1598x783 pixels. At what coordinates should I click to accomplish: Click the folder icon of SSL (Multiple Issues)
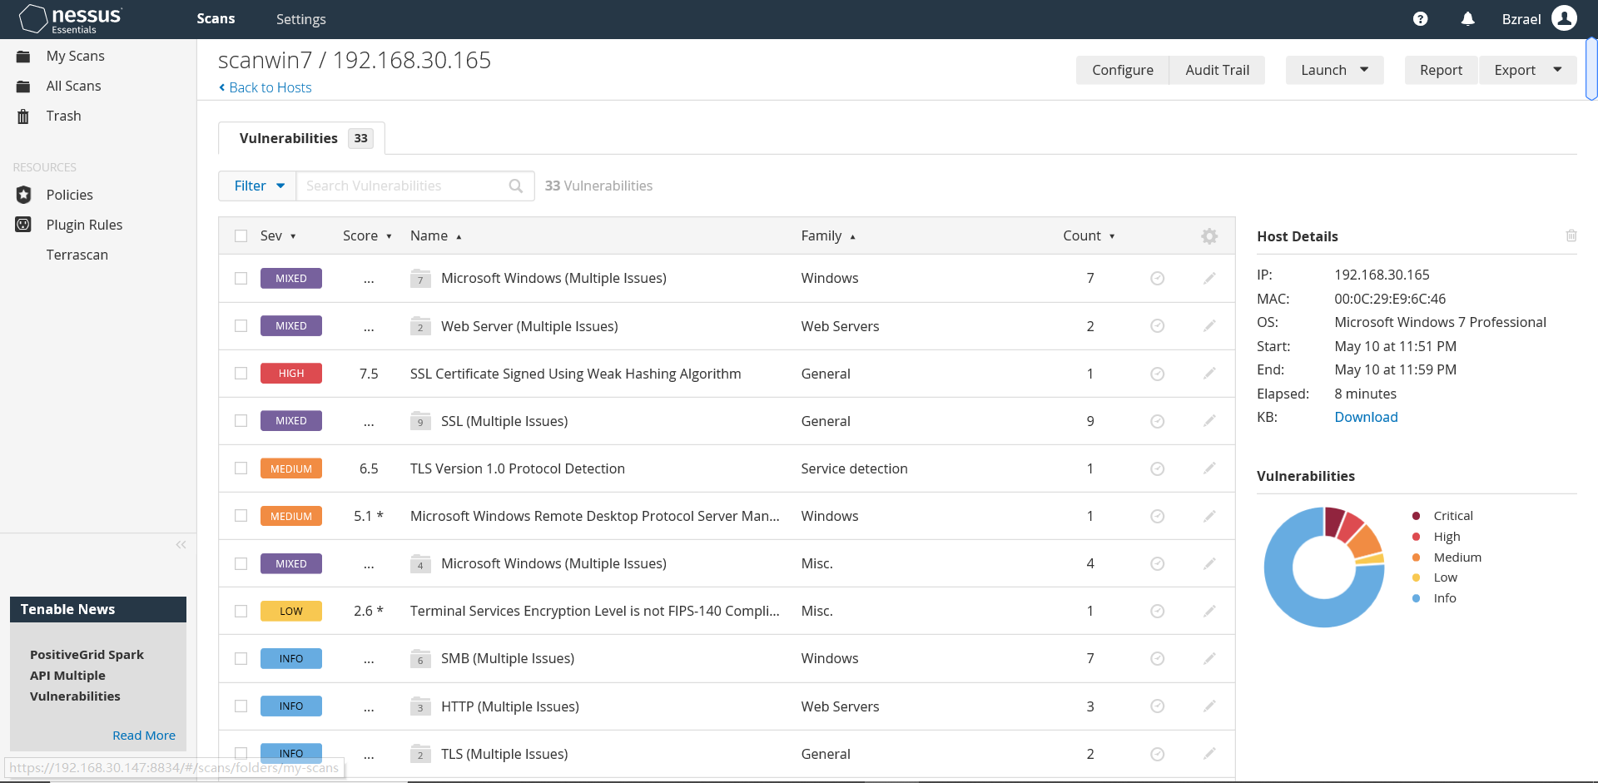[420, 421]
